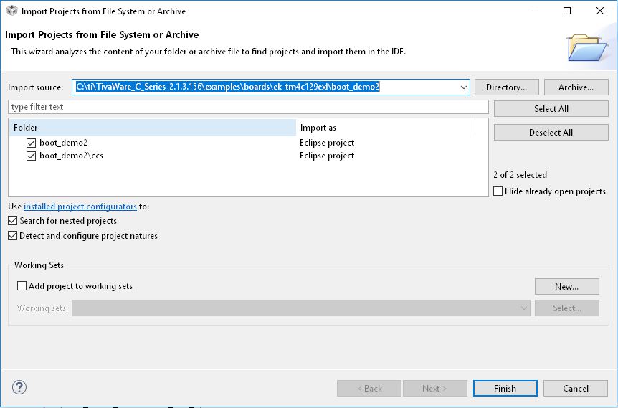Toggle Detect and configure project natures
The height and width of the screenshot is (408, 618).
13,236
